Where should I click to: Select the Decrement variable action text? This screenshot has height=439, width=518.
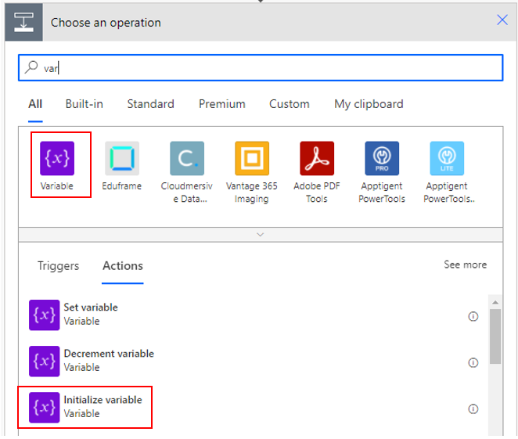pyautogui.click(x=109, y=354)
